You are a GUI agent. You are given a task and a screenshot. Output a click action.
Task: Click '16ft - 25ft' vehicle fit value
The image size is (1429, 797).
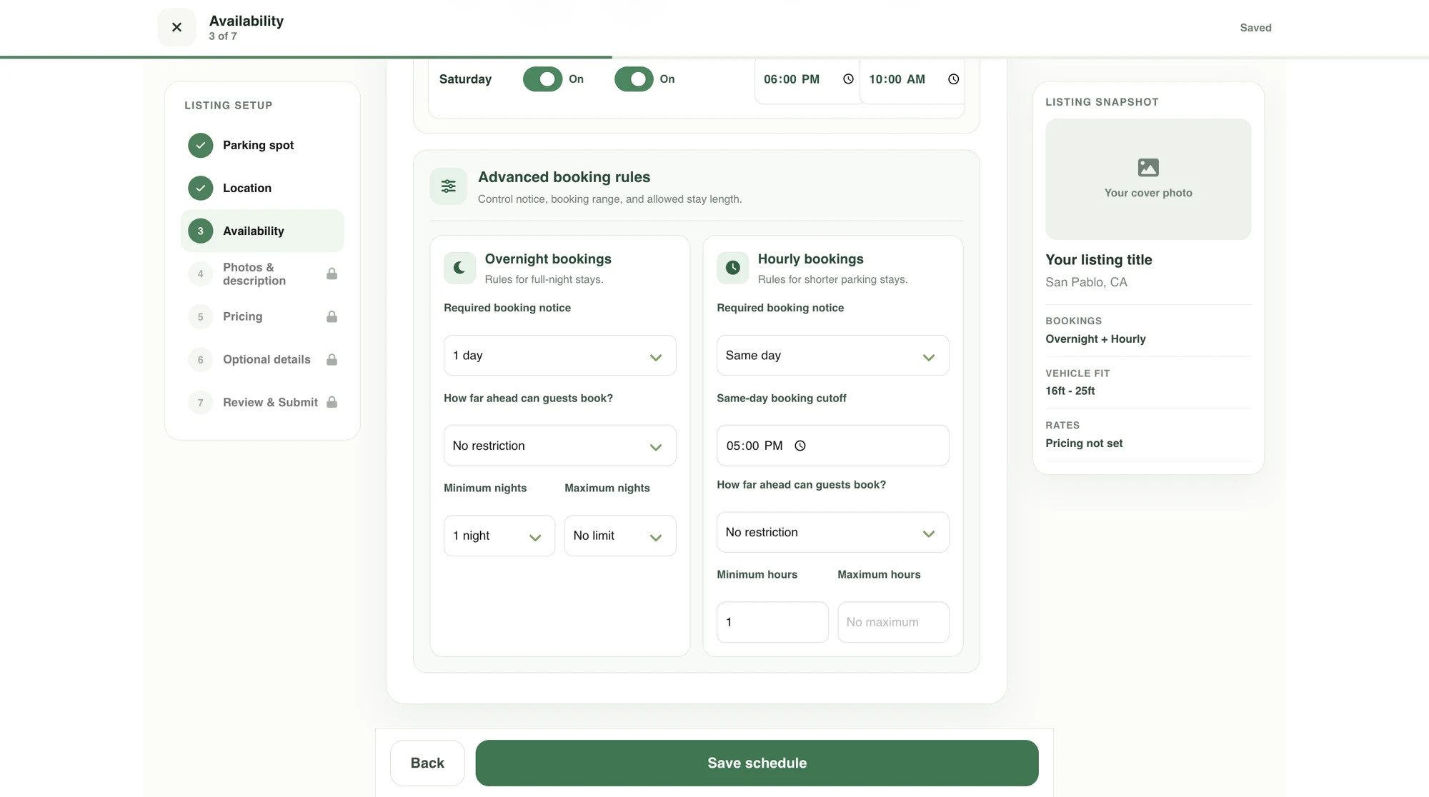click(1070, 391)
